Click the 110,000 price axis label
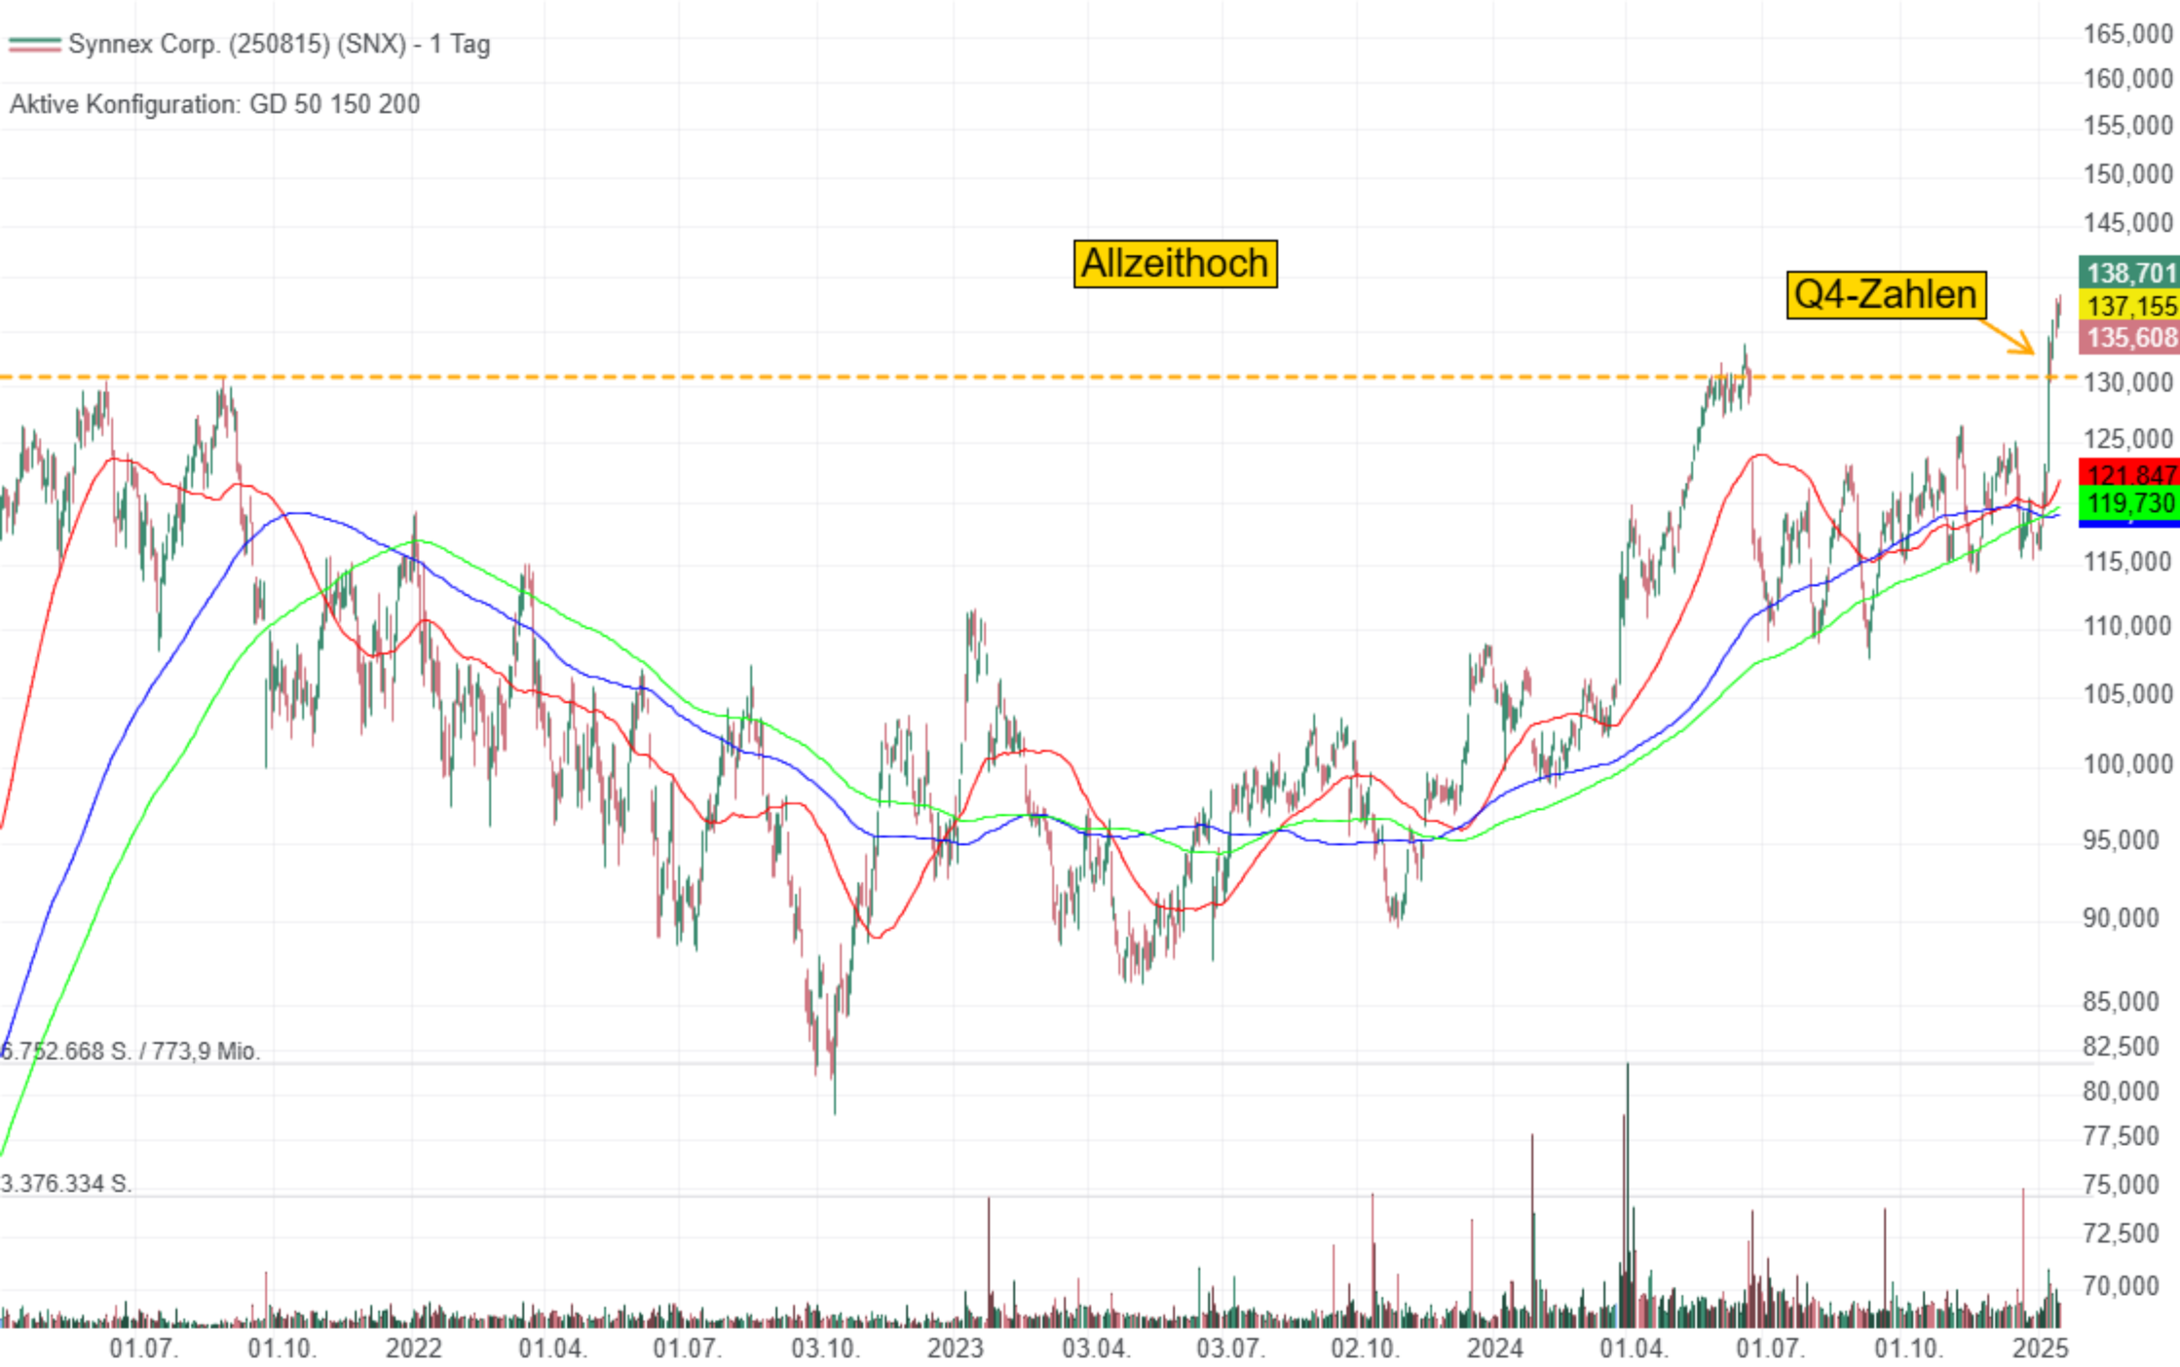Image resolution: width=2180 pixels, height=1367 pixels. pos(2128,626)
